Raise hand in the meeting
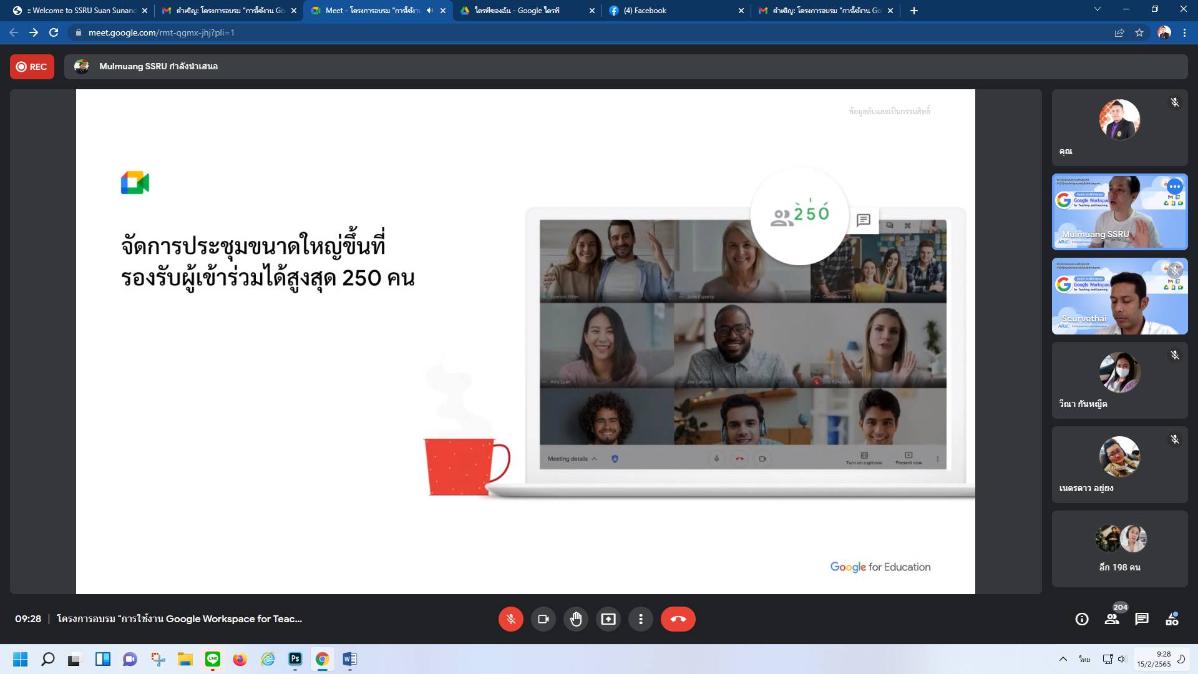Viewport: 1198px width, 674px height. (575, 619)
